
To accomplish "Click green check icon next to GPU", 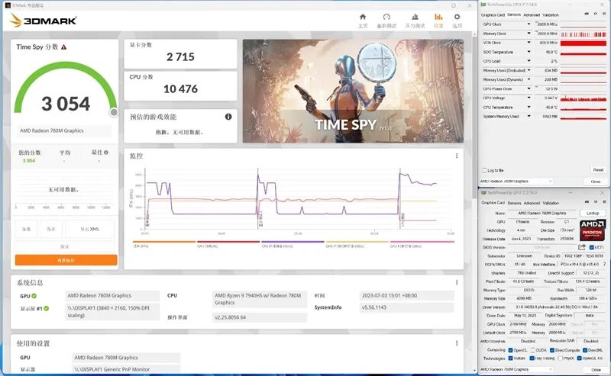I will pyautogui.click(x=34, y=296).
